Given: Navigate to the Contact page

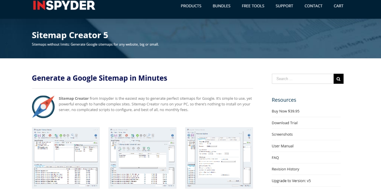Looking at the screenshot, I should click(313, 6).
